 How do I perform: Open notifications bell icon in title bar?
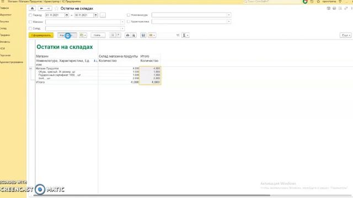305,2
